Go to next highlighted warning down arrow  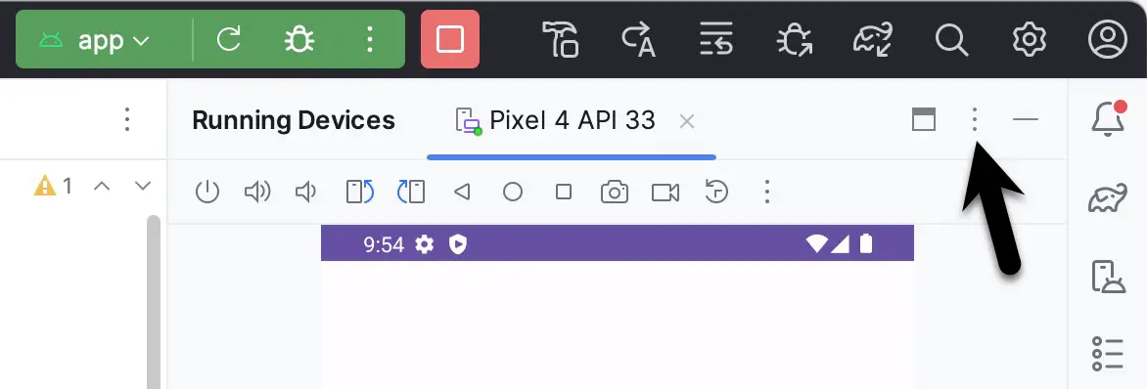click(143, 186)
